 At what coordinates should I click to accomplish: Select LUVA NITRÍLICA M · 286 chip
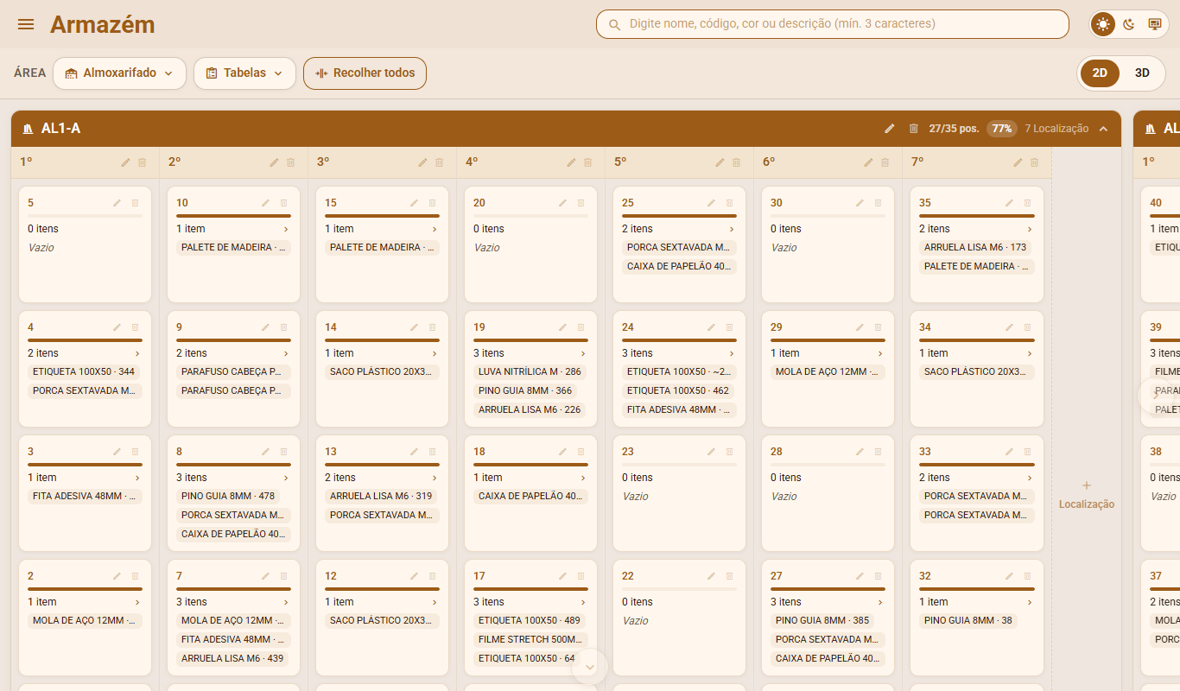(530, 372)
